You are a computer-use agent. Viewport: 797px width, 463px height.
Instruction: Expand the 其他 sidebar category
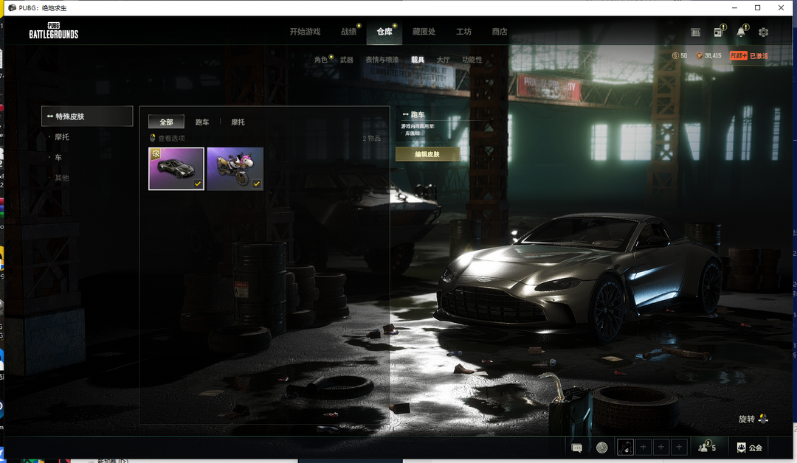pyautogui.click(x=62, y=178)
